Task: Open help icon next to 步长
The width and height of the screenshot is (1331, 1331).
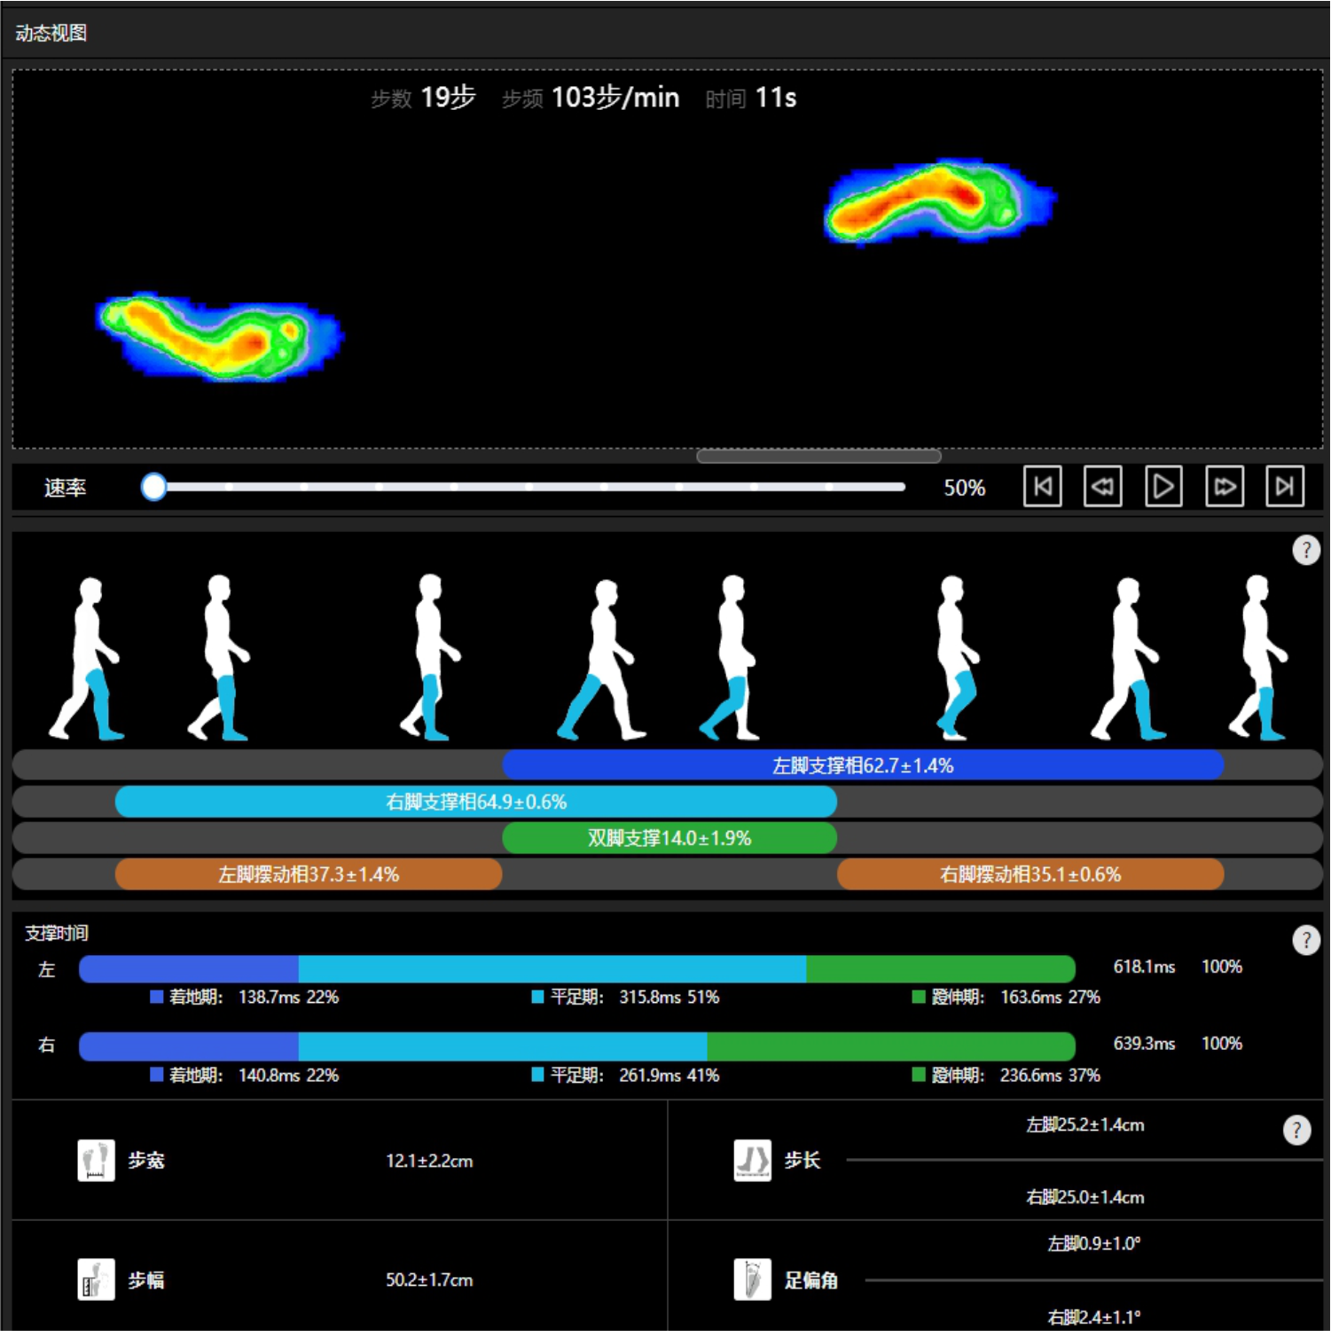Action: click(1296, 1129)
